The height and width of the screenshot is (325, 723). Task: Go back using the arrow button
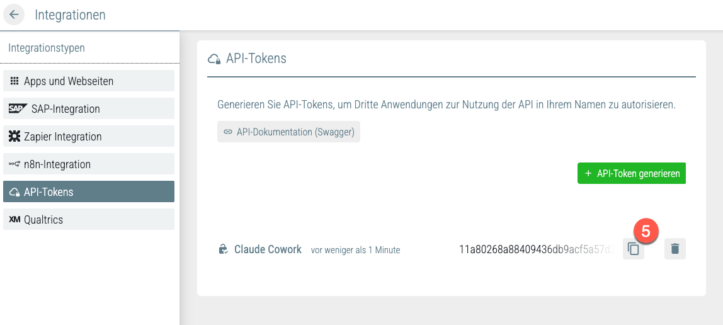click(x=14, y=14)
